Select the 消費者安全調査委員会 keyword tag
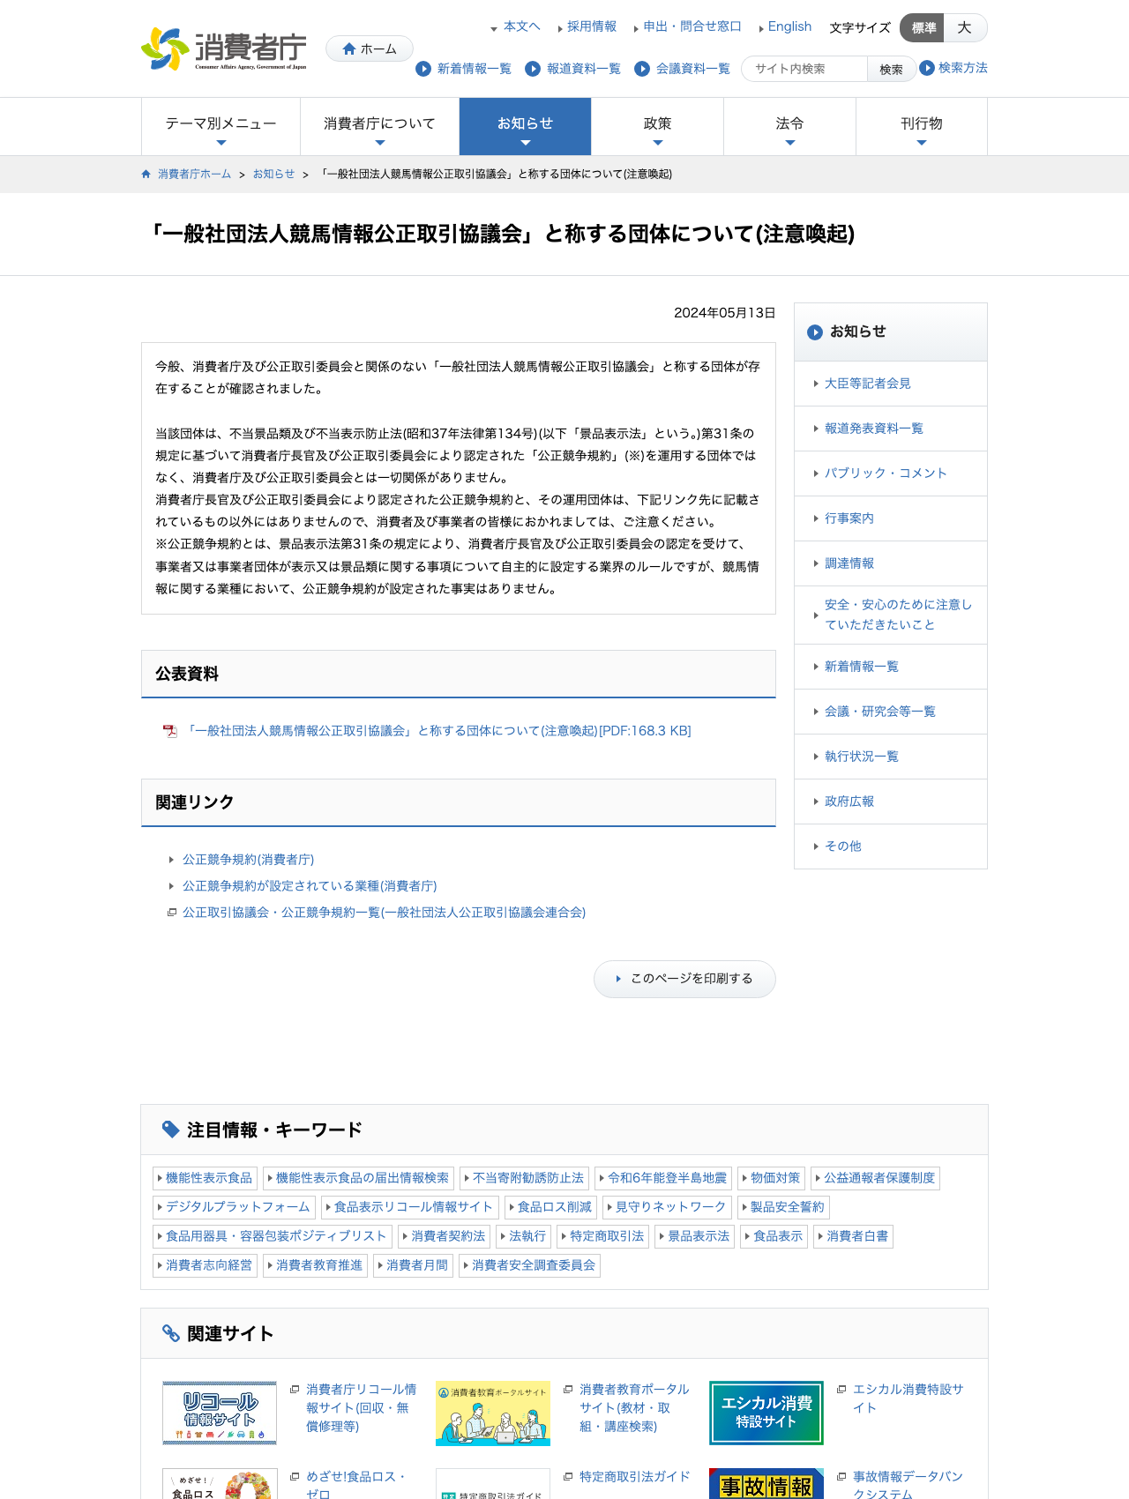 [530, 1265]
